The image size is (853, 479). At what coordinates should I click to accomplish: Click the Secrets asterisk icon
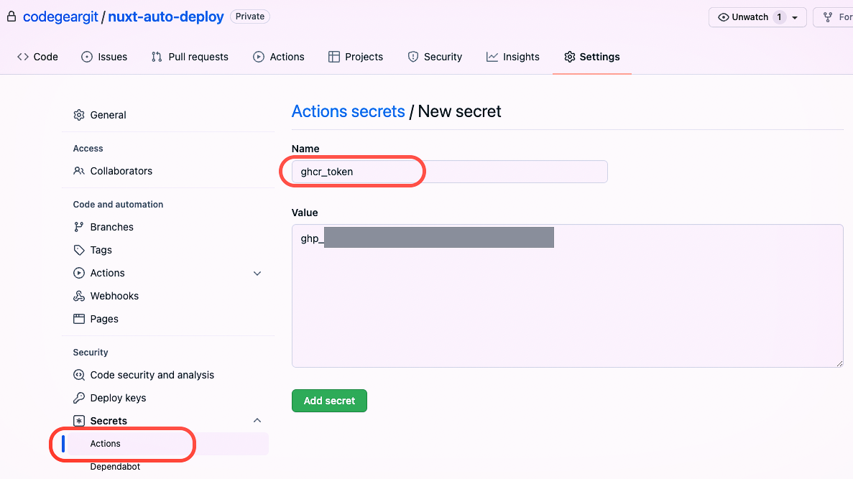pyautogui.click(x=79, y=421)
